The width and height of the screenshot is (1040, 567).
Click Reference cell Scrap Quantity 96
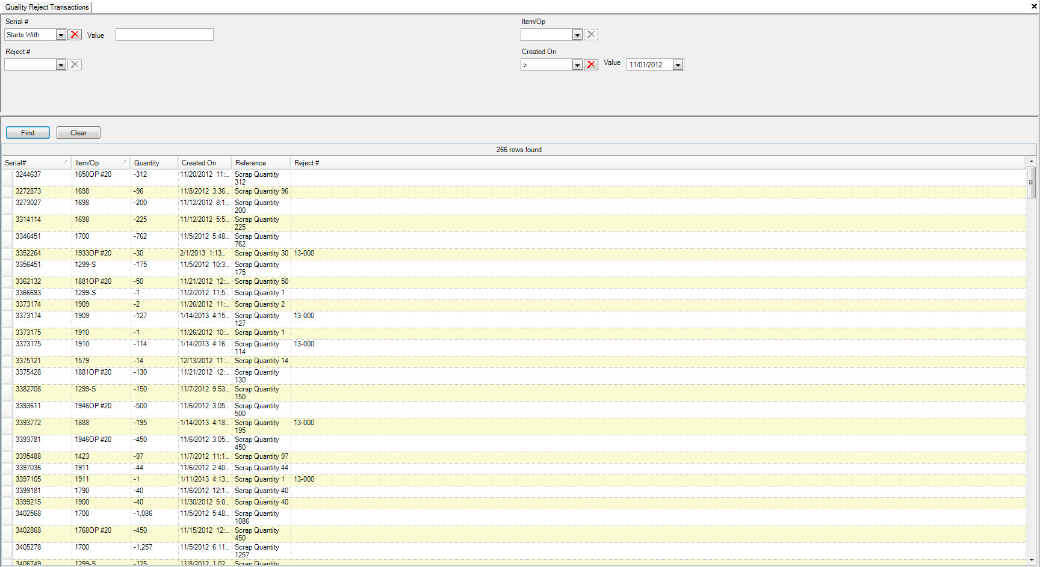click(x=262, y=191)
